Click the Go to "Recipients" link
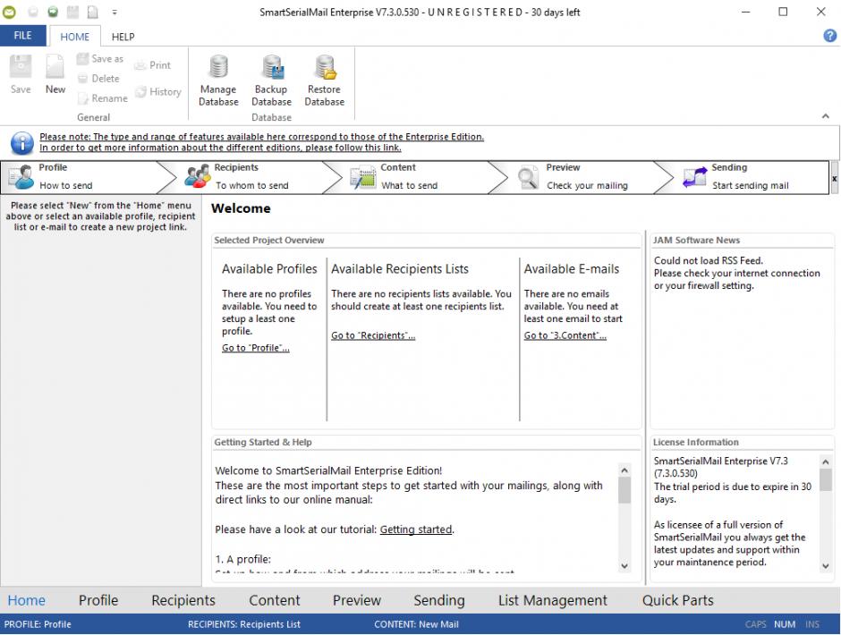 373,335
